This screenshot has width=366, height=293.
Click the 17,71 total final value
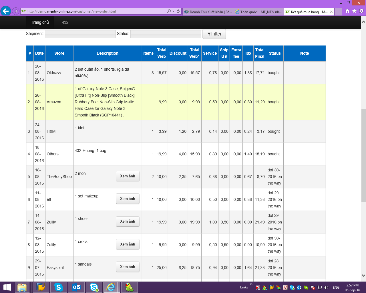[260, 73]
